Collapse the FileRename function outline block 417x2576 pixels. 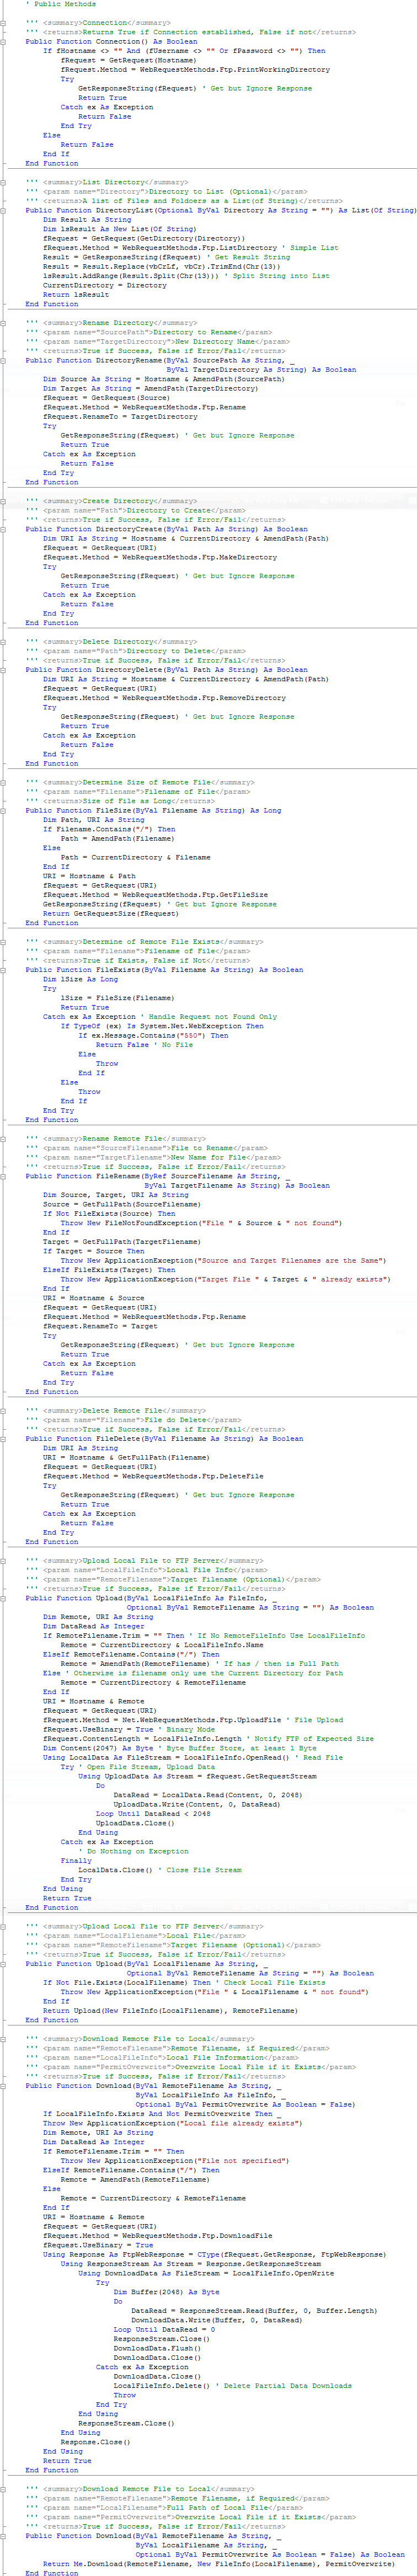pyautogui.click(x=4, y=1176)
